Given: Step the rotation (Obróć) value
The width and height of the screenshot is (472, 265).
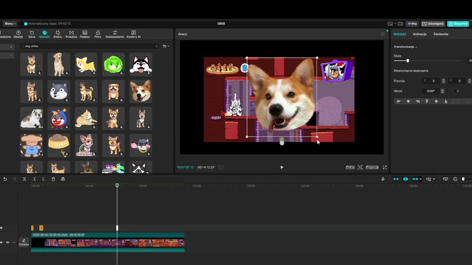Looking at the screenshot, I should point(442,91).
